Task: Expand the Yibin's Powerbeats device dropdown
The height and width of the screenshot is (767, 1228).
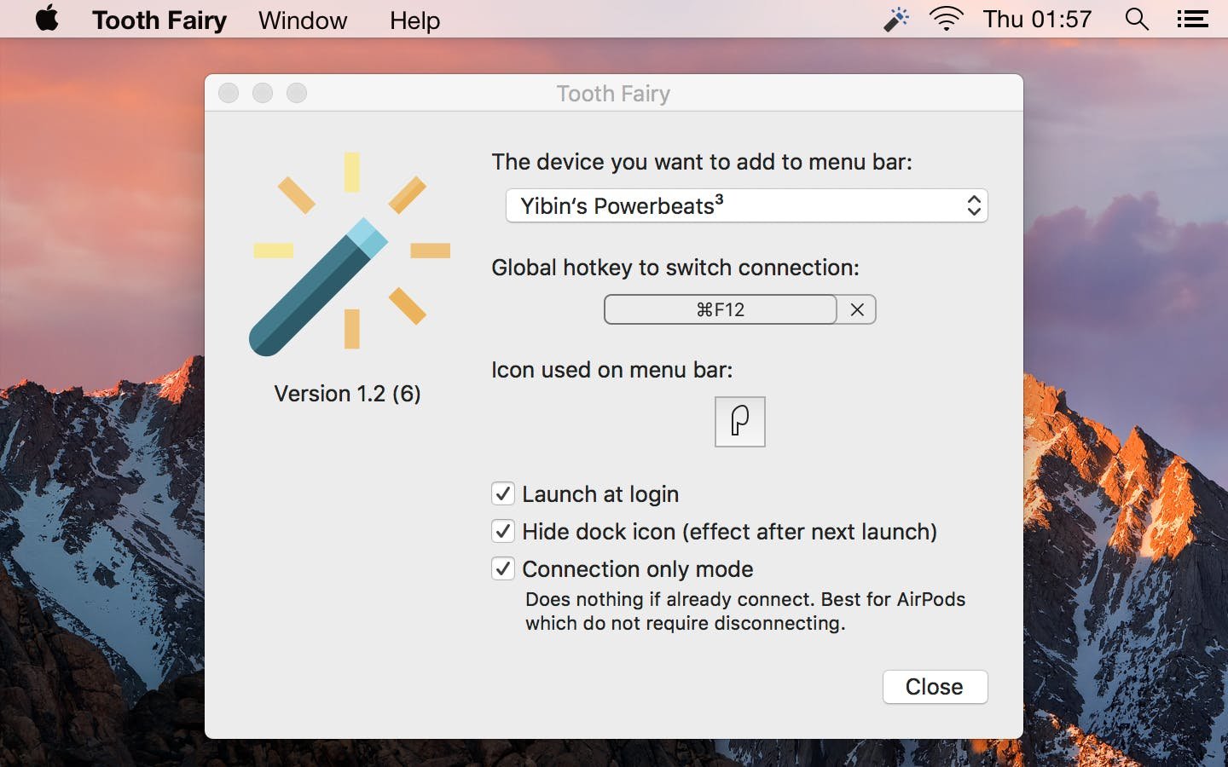Action: (x=747, y=205)
